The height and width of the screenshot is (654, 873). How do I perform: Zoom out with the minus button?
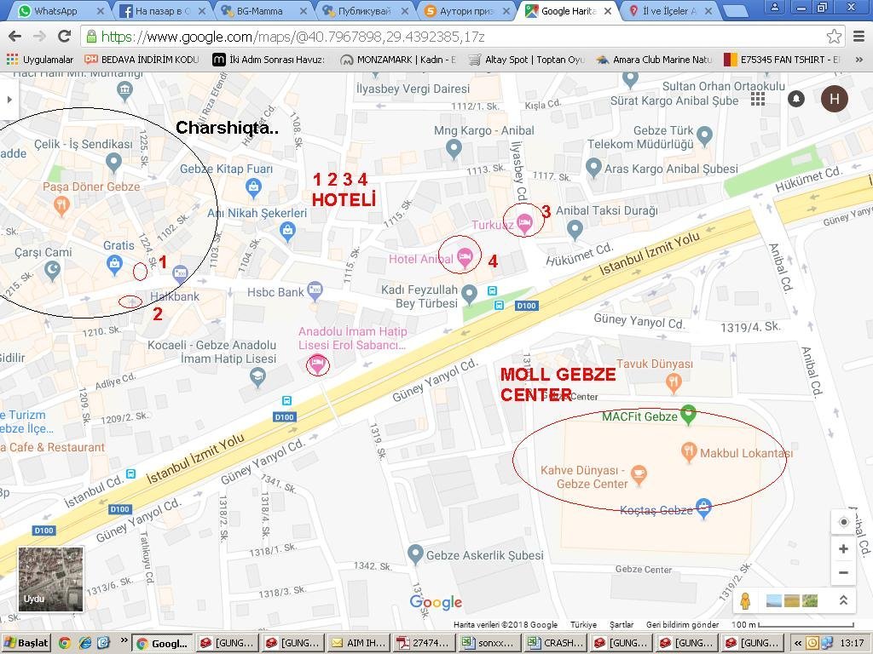[843, 573]
